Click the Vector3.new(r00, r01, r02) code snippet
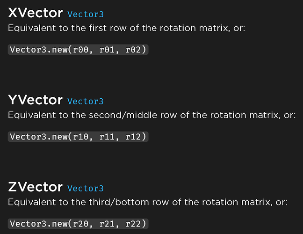The image size is (303, 234). click(x=78, y=50)
